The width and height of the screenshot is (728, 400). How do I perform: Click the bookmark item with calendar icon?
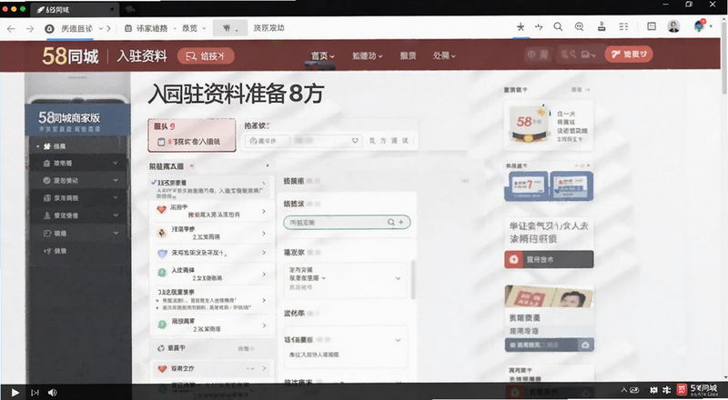[x=147, y=28]
